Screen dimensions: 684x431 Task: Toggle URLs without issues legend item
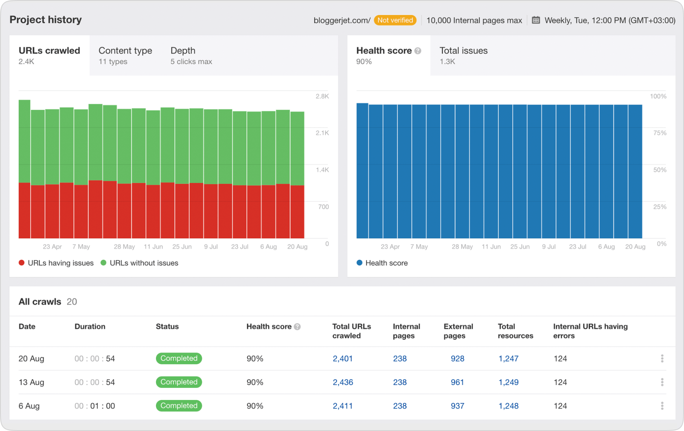144,263
